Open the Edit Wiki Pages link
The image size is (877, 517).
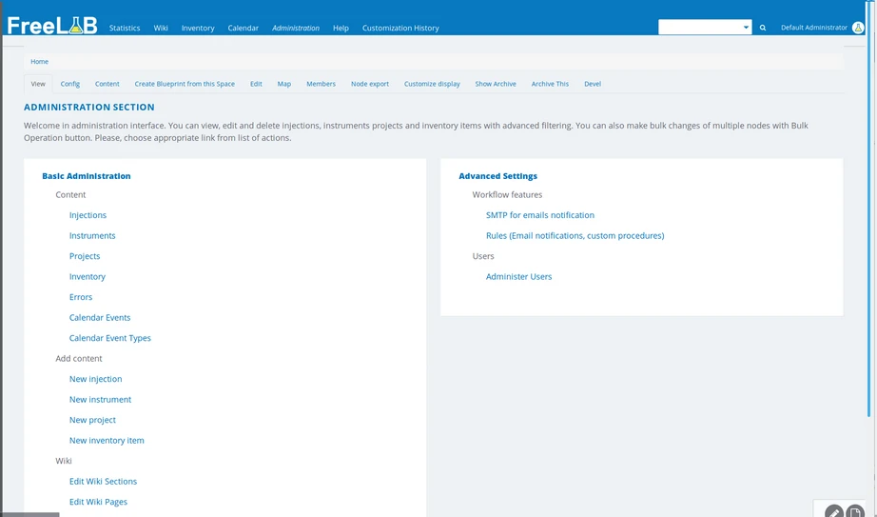(98, 502)
